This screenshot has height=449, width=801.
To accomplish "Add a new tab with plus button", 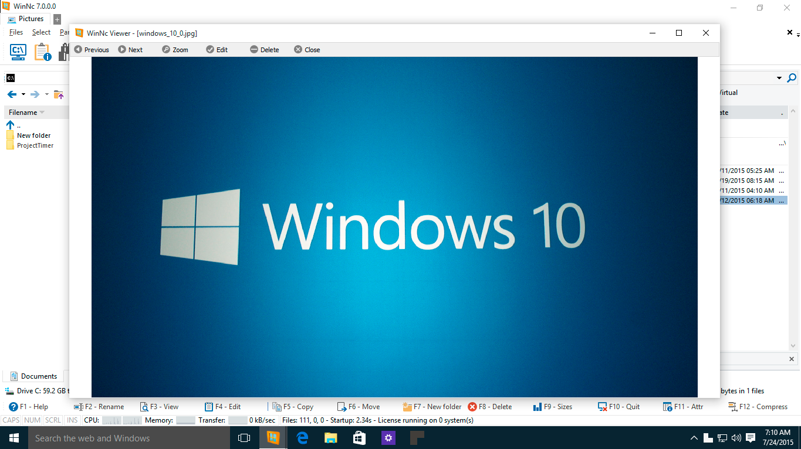I will point(57,19).
